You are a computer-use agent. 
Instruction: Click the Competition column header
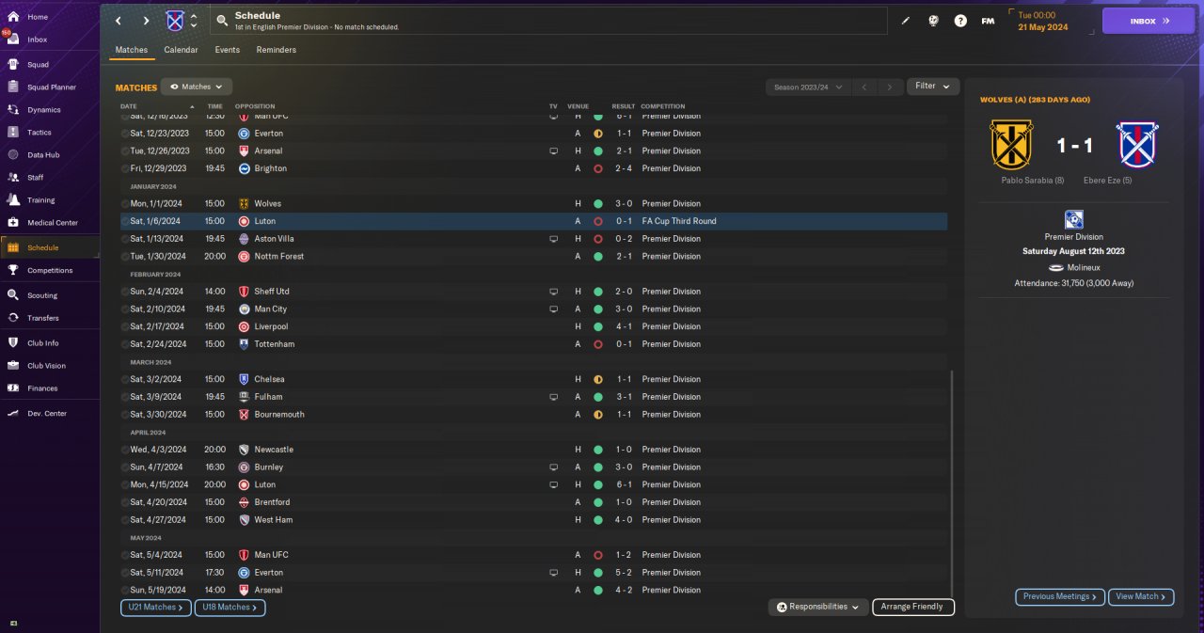point(663,106)
